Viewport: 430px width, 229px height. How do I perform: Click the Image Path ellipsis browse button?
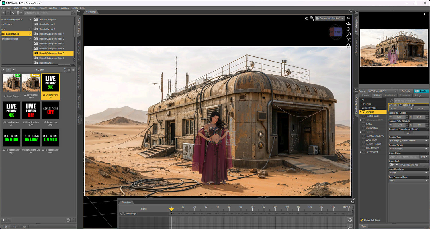[x=424, y=165]
